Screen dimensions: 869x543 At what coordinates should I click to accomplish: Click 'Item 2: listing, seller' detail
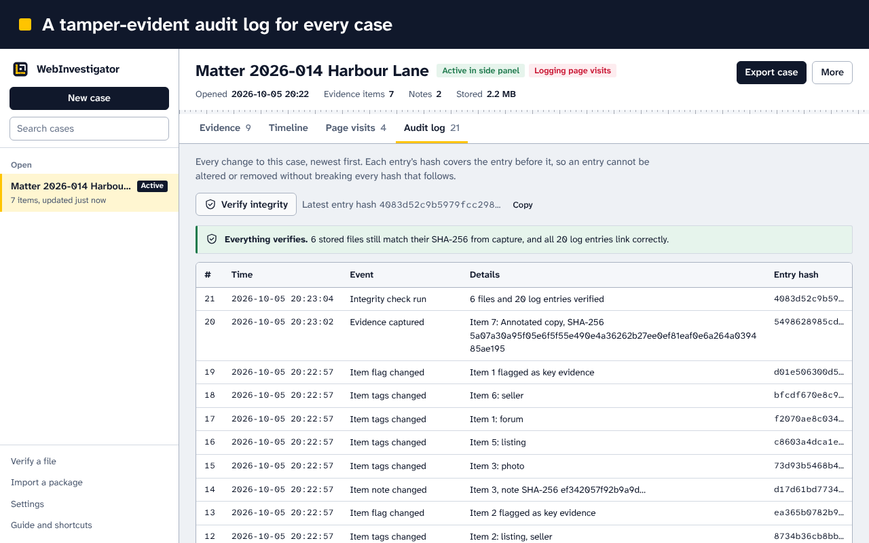click(511, 537)
